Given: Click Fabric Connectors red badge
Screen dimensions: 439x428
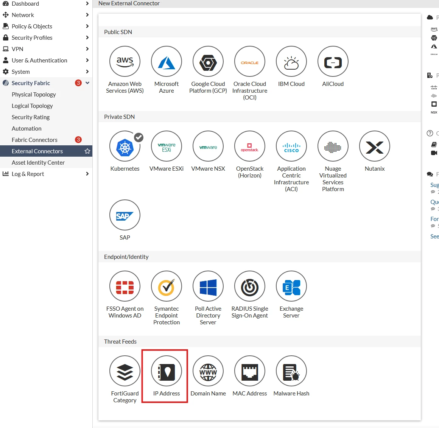Looking at the screenshot, I should click(78, 140).
